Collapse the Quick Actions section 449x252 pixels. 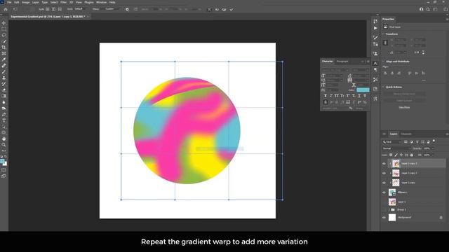coord(383,87)
